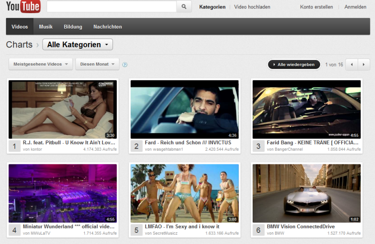Click the blue help question mark icon

coord(125,65)
